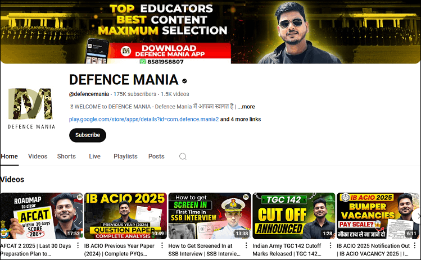Click the 'Videos' section heading

12,180
